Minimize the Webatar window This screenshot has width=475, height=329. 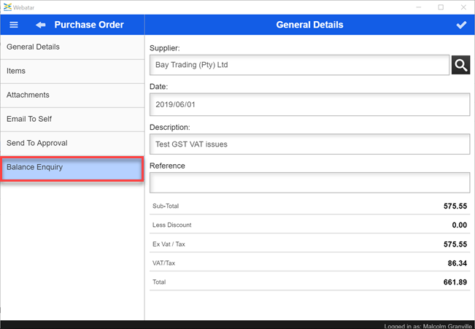pyautogui.click(x=419, y=7)
